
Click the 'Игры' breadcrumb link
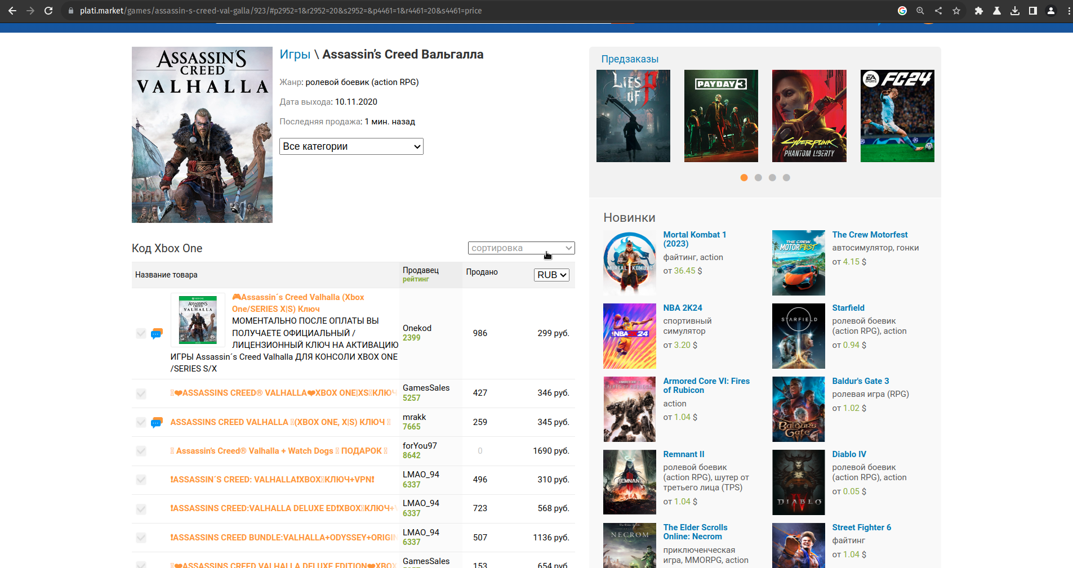[295, 55]
